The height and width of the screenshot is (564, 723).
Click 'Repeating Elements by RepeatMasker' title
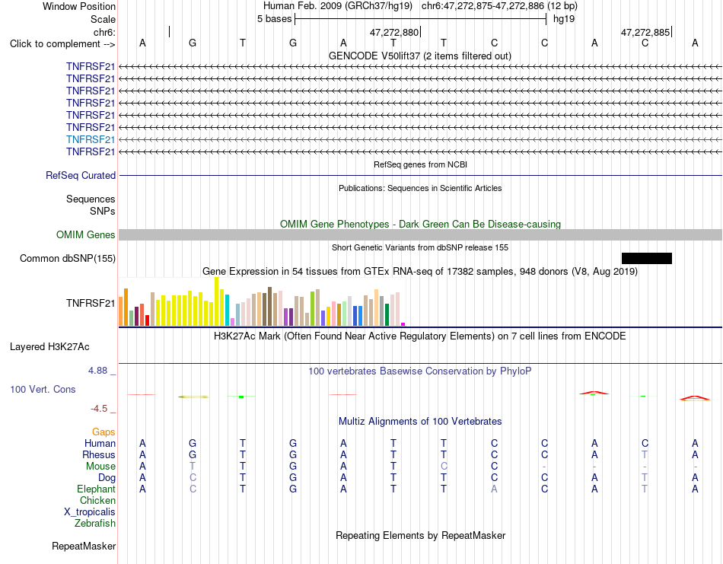(x=421, y=535)
